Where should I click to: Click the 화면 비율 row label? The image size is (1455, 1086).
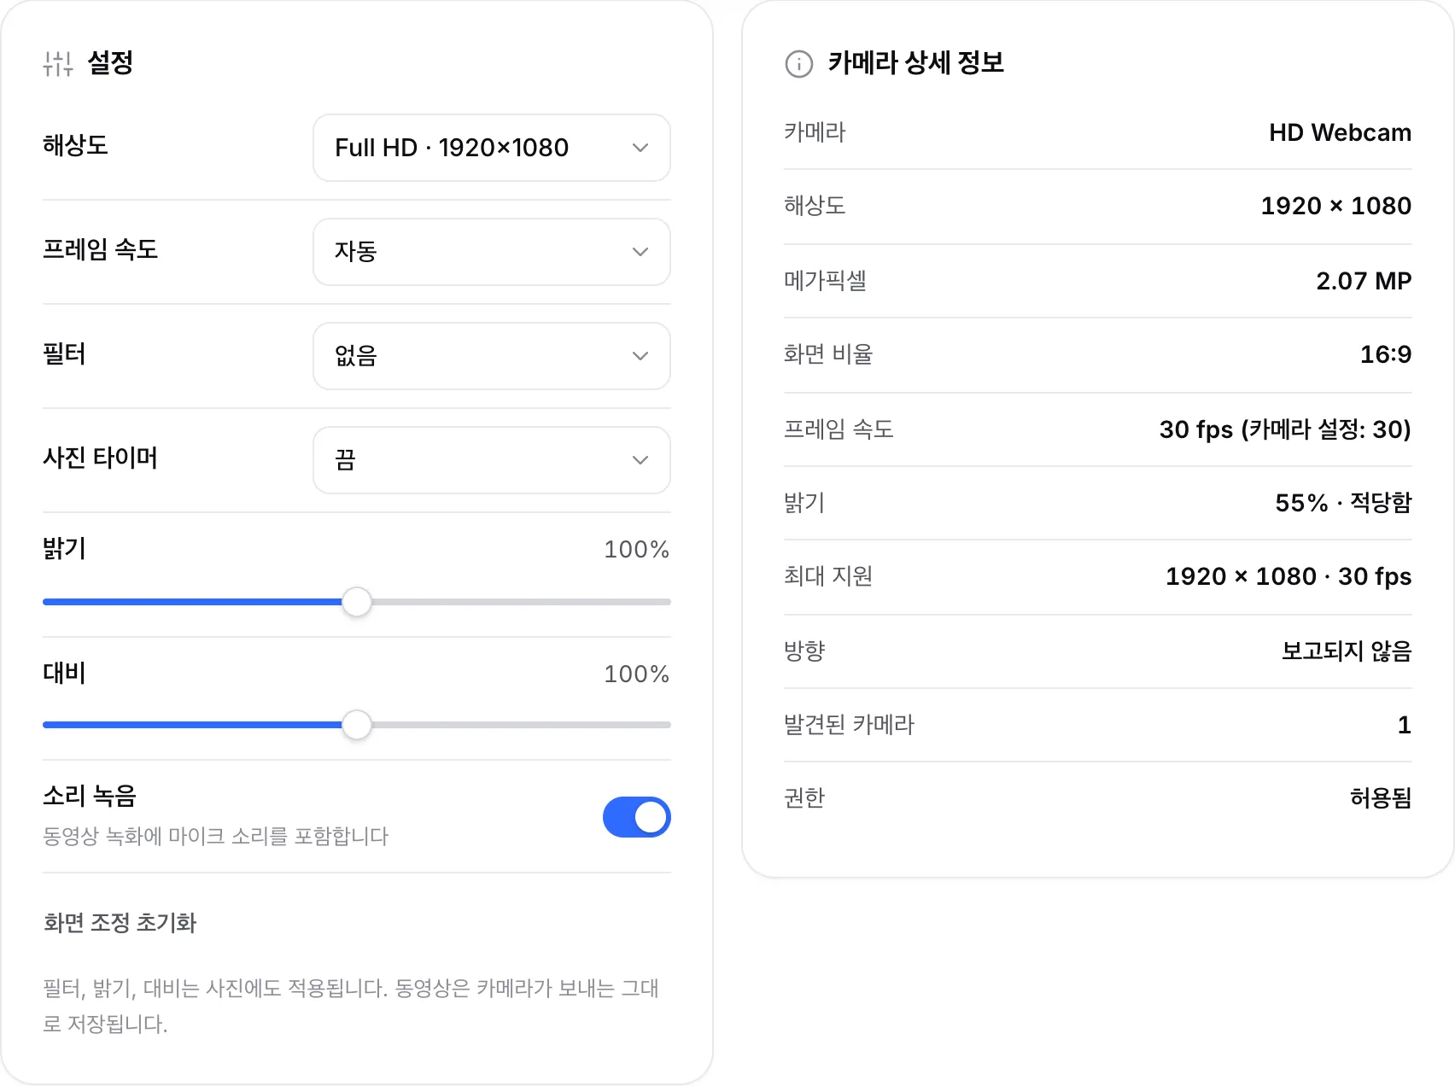pyautogui.click(x=828, y=354)
